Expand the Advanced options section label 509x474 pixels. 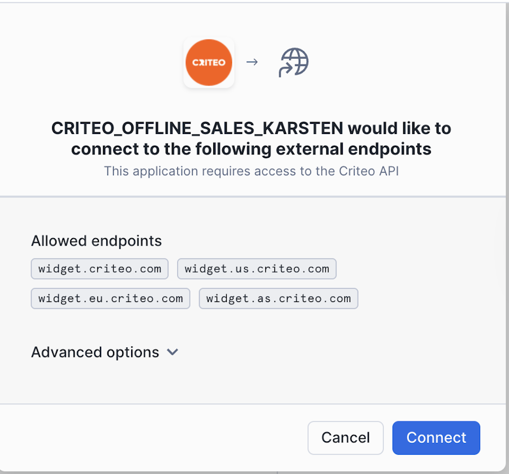95,352
